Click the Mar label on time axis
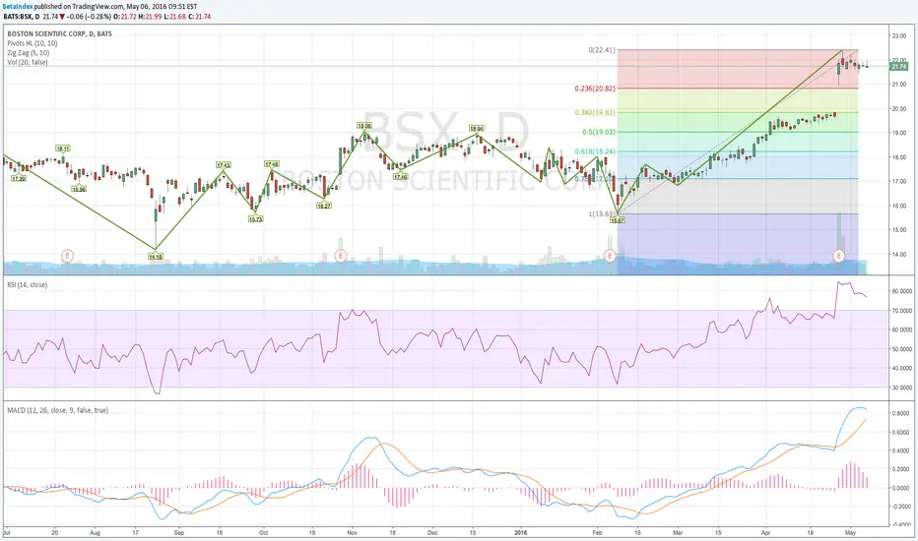This screenshot has height=541, width=918. pos(678,533)
